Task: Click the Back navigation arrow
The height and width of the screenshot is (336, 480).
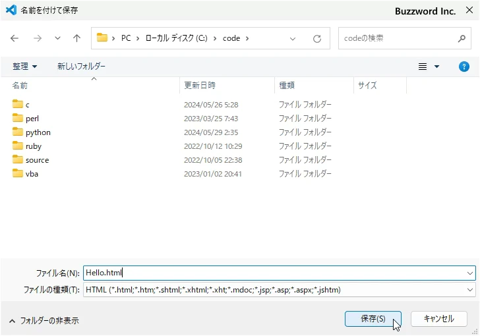Action: tap(15, 38)
